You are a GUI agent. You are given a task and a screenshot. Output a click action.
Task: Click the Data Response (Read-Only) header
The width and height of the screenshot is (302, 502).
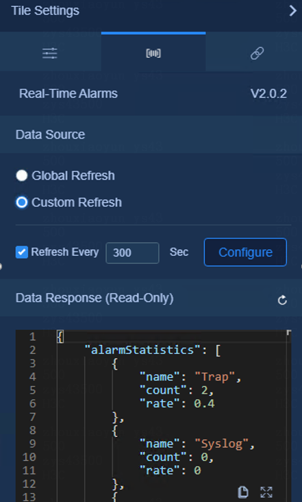[x=95, y=298]
